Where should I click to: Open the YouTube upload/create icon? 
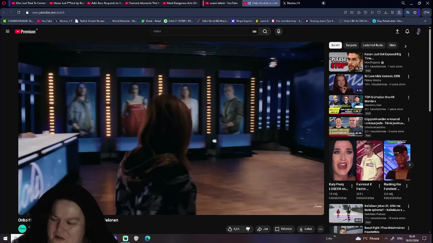[x=397, y=31]
